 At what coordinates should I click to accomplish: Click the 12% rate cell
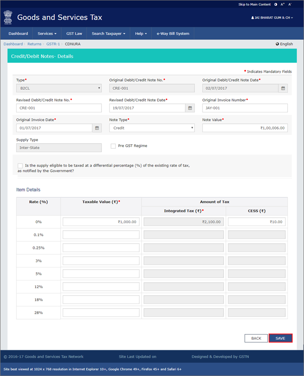pyautogui.click(x=38, y=287)
